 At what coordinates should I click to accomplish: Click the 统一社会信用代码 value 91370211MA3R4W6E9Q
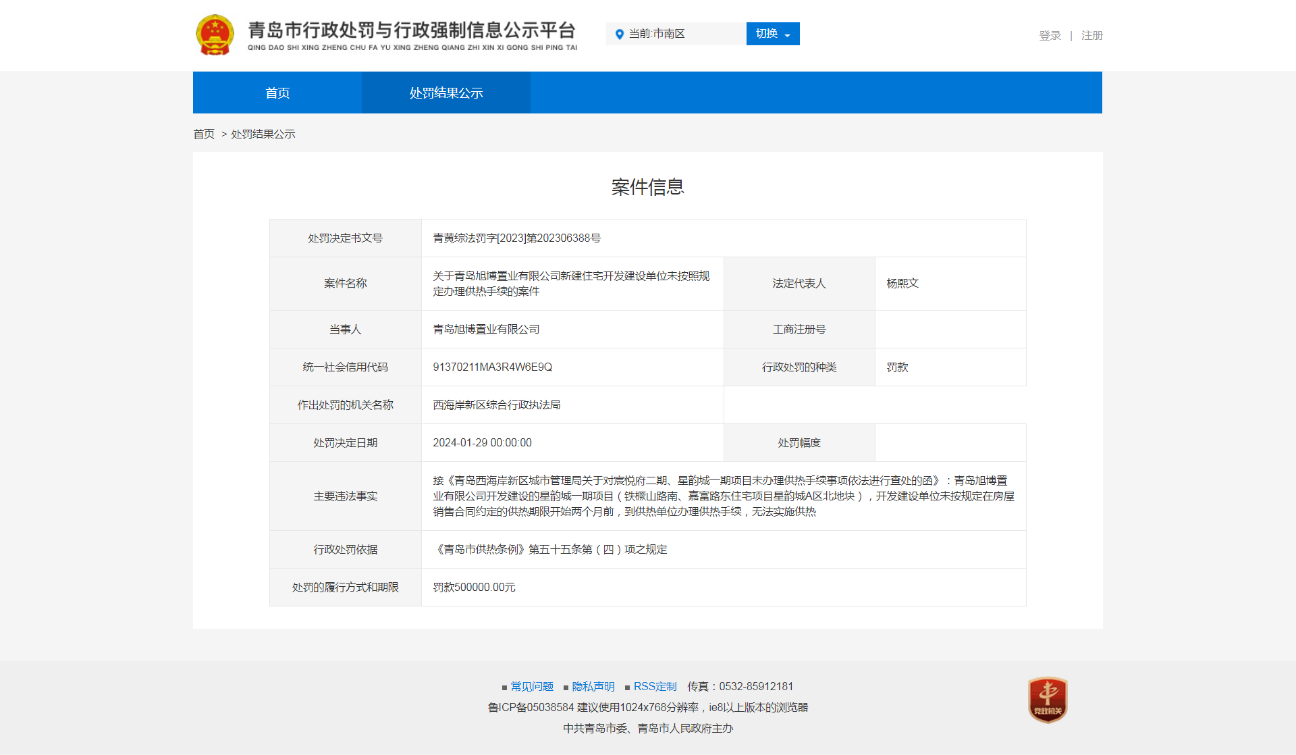492,367
